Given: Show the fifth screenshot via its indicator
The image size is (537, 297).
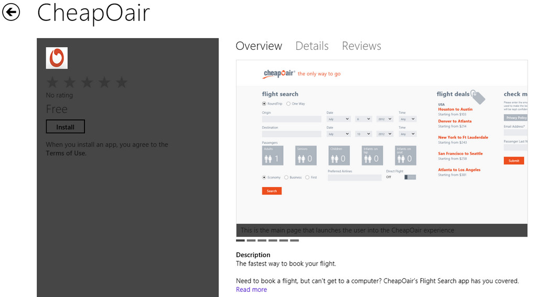Looking at the screenshot, I should click(284, 240).
